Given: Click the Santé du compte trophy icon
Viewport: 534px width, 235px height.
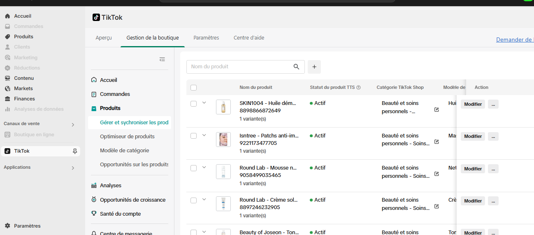Looking at the screenshot, I should (x=94, y=214).
